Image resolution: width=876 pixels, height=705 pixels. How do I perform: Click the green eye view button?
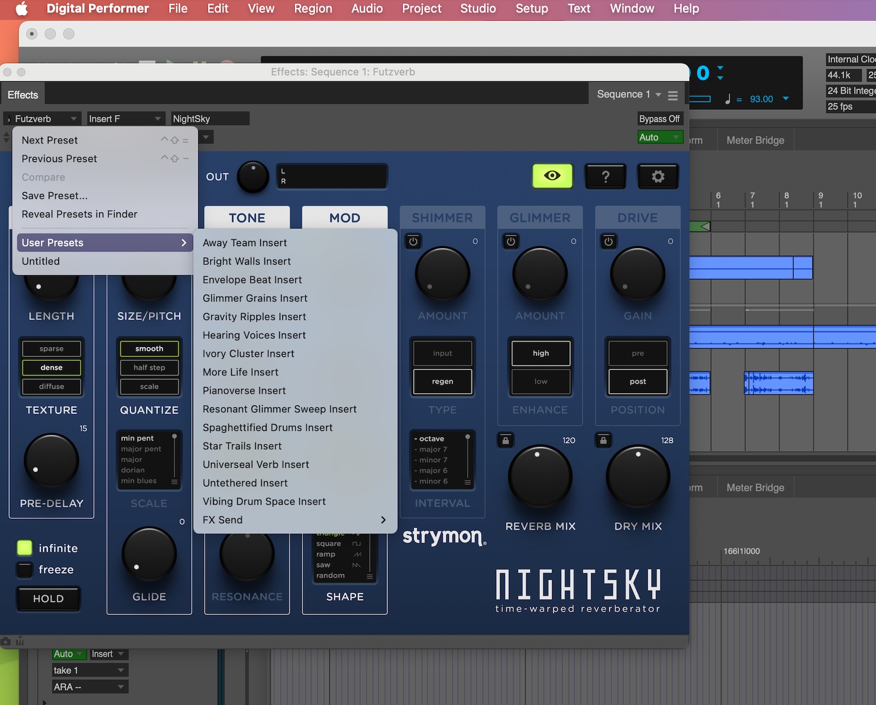552,176
